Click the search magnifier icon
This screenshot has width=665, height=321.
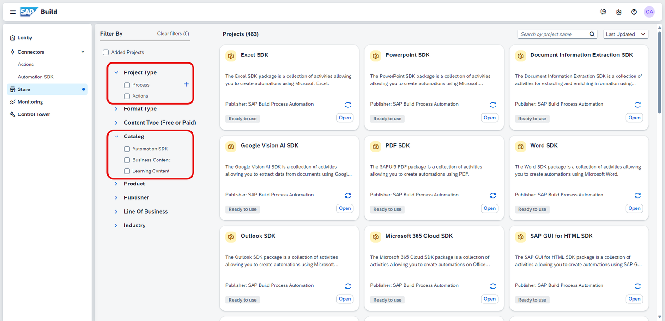point(592,34)
